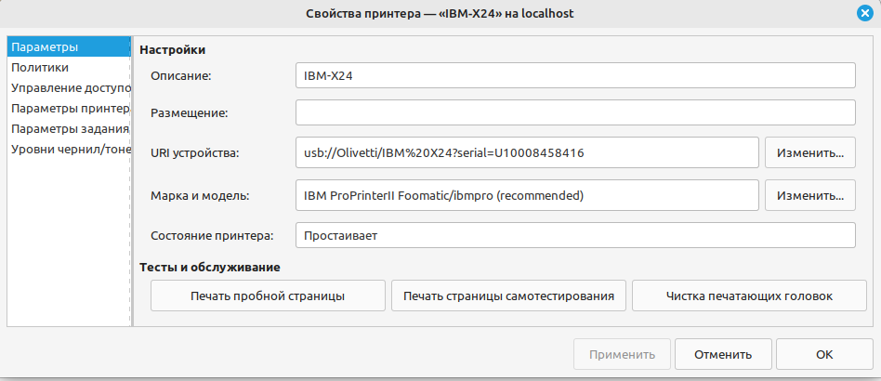This screenshot has height=381, width=881.
Task: Print a test page (Печать пробной страницы)
Action: (x=268, y=296)
